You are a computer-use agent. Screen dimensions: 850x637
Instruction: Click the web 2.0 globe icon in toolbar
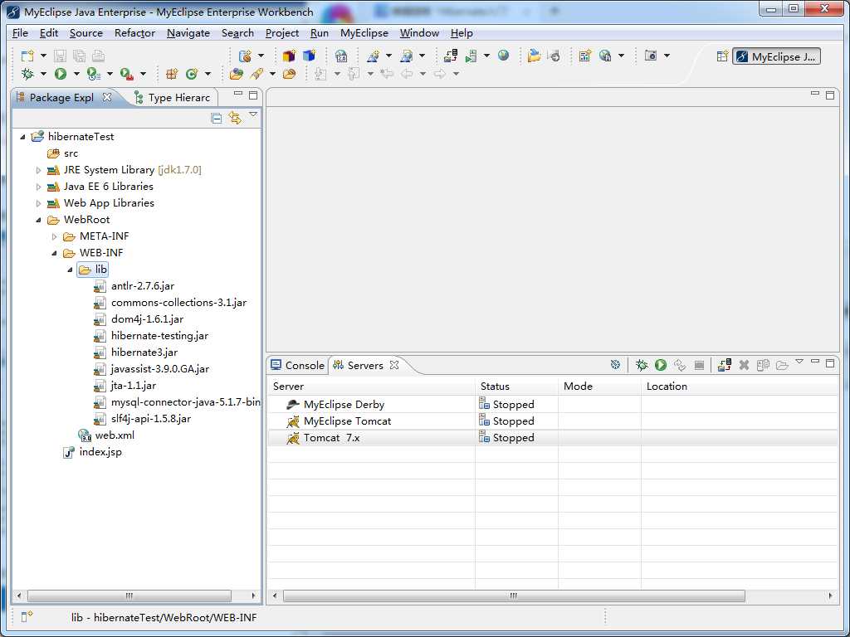341,56
